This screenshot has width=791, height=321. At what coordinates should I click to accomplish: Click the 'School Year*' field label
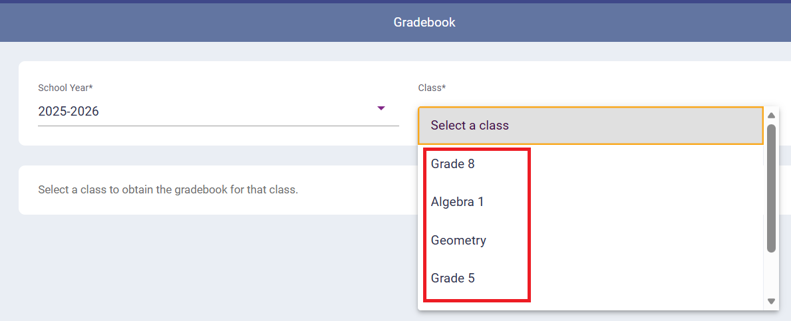tap(65, 88)
